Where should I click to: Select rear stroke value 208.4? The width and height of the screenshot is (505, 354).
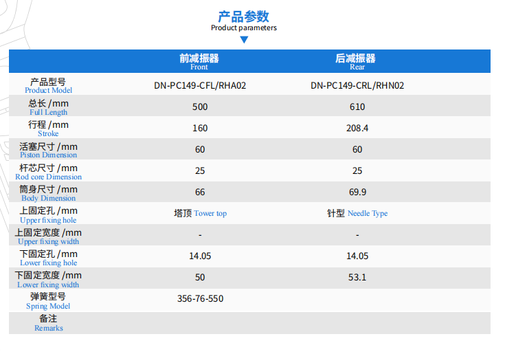[357, 129]
